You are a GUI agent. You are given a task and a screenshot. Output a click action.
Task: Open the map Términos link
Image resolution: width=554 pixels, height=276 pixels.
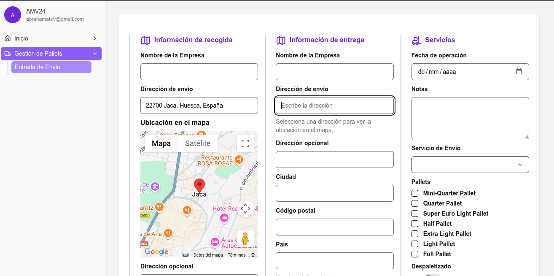pyautogui.click(x=237, y=255)
